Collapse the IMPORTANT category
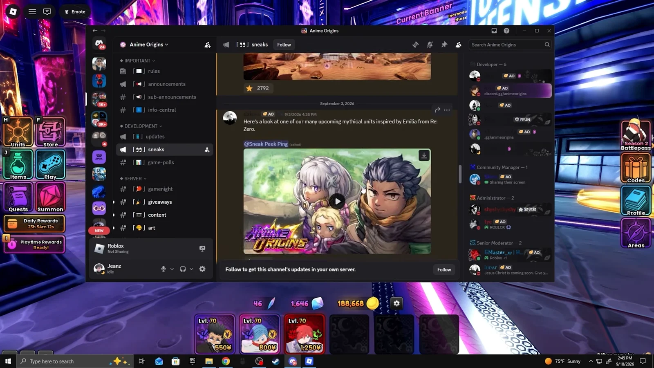 (x=137, y=61)
